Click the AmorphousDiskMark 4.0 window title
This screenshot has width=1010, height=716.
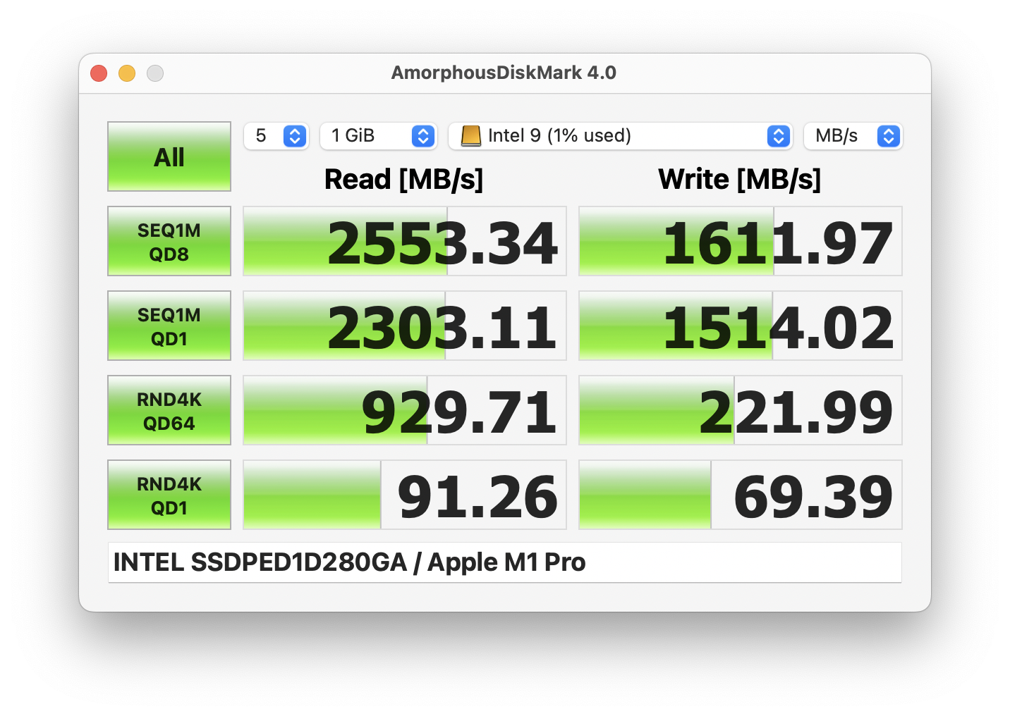click(x=504, y=73)
